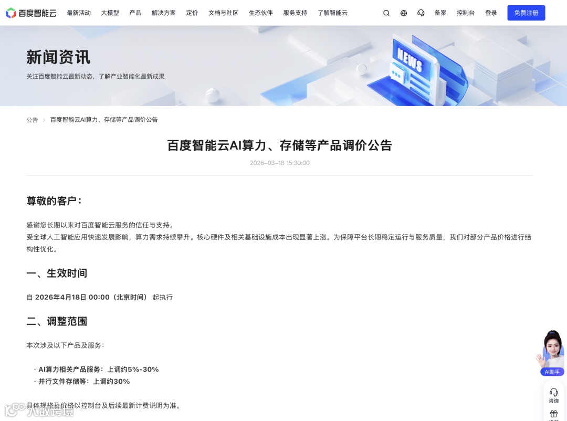Image resolution: width=567 pixels, height=421 pixels.
Task: Open 解决方案 menu
Action: [164, 13]
